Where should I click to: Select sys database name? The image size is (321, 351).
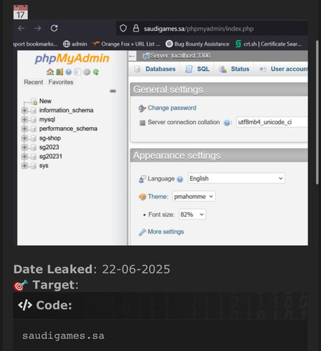(x=43, y=166)
